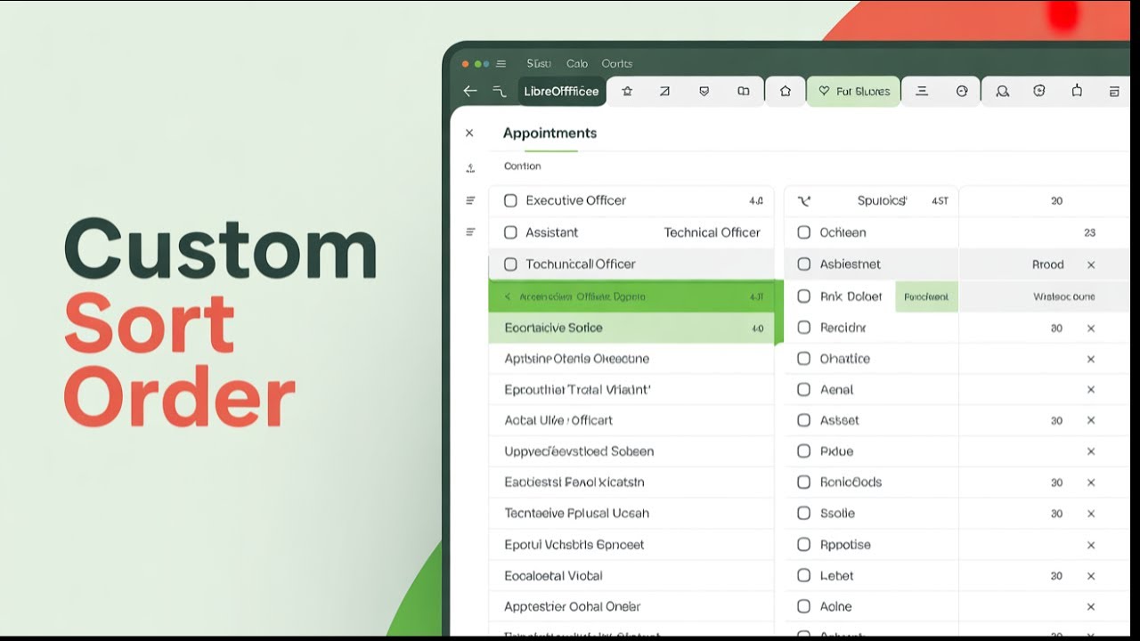Screen dimensions: 1140x641
Task: Check the Assistant checkbox
Action: click(x=510, y=232)
